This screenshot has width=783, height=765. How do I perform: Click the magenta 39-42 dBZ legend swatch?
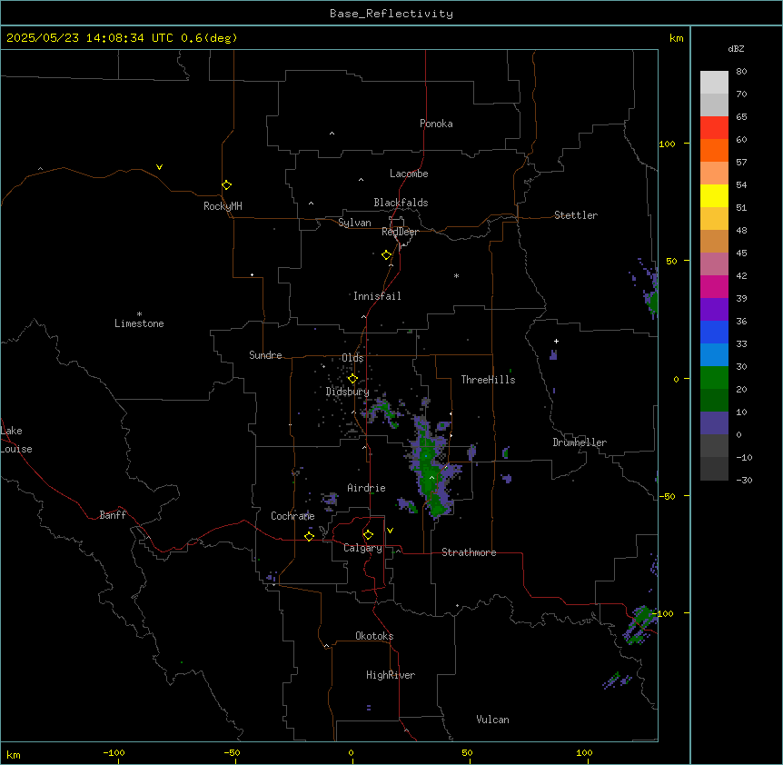714,286
